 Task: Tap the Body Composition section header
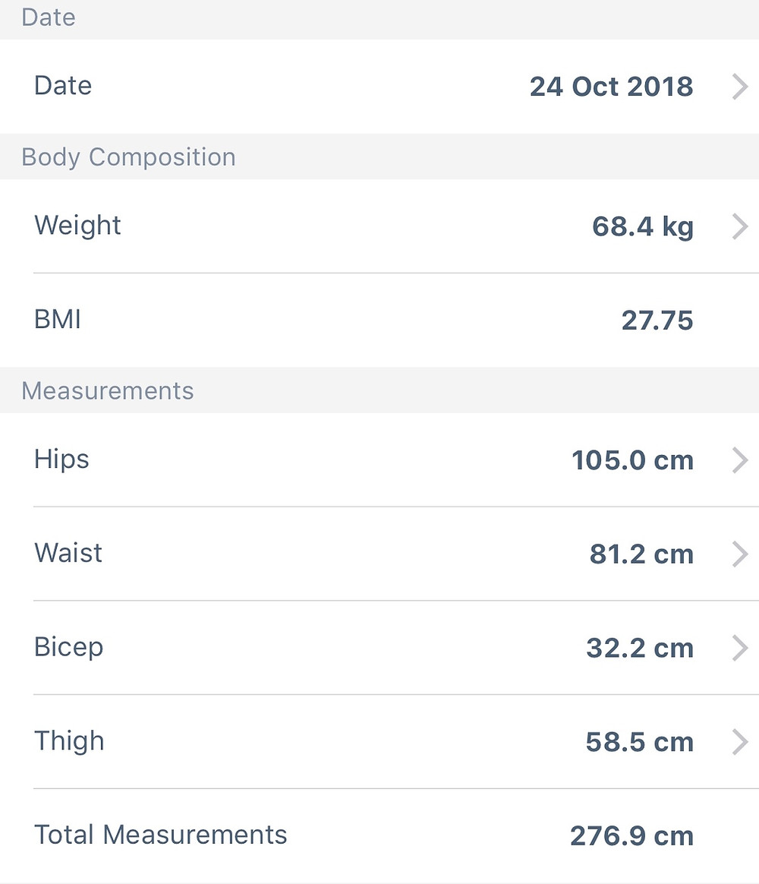coord(128,157)
